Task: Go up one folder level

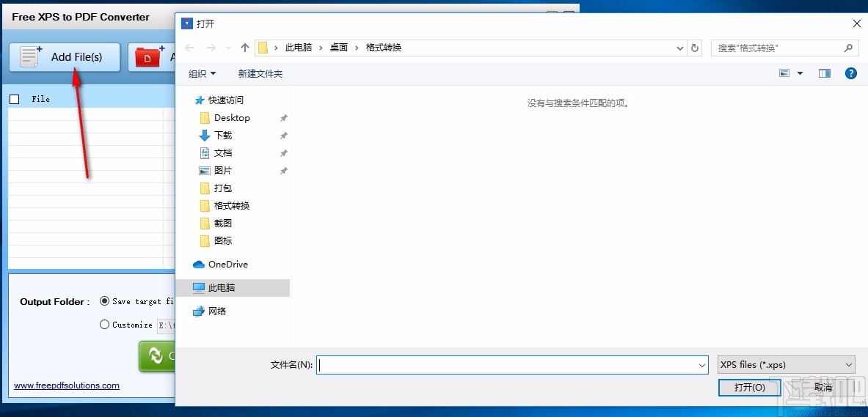Action: [245, 48]
